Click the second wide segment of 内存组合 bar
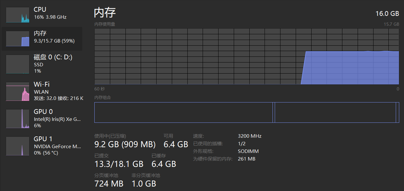 [335, 112]
